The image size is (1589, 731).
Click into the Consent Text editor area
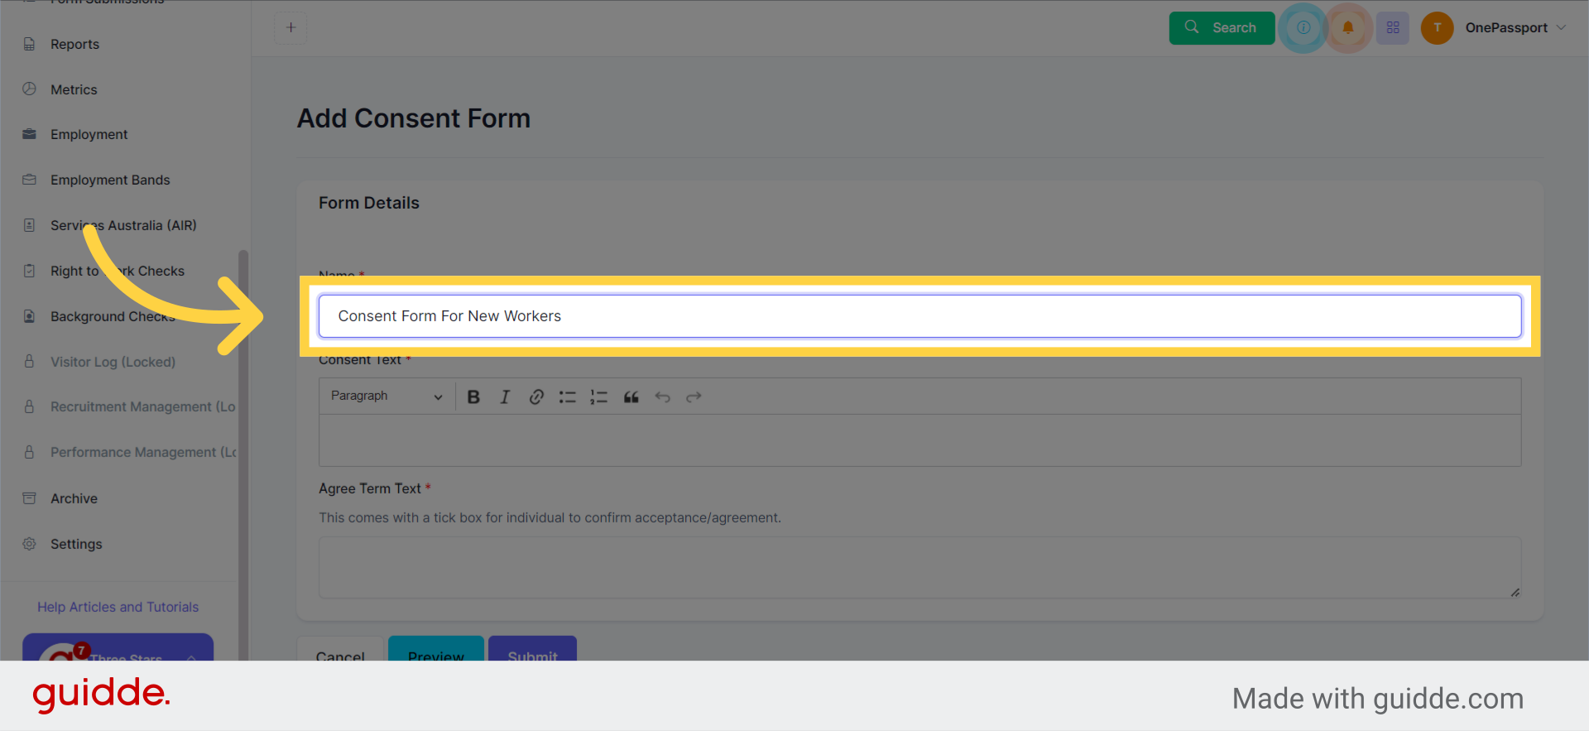click(919, 440)
